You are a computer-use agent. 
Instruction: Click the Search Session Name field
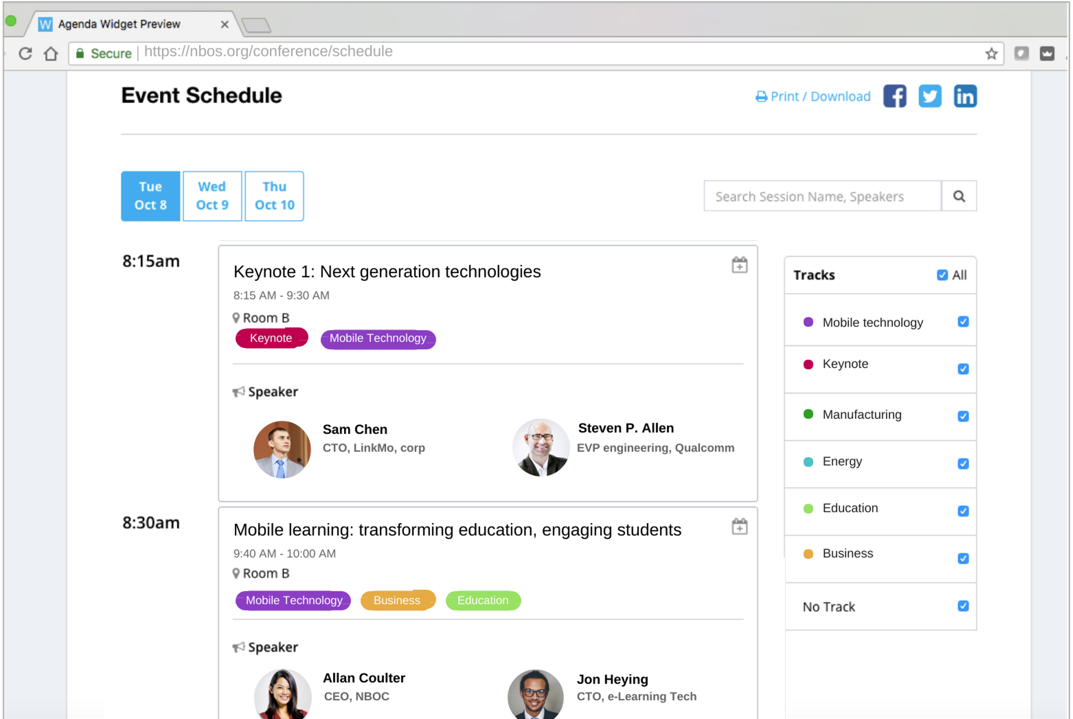coord(822,196)
